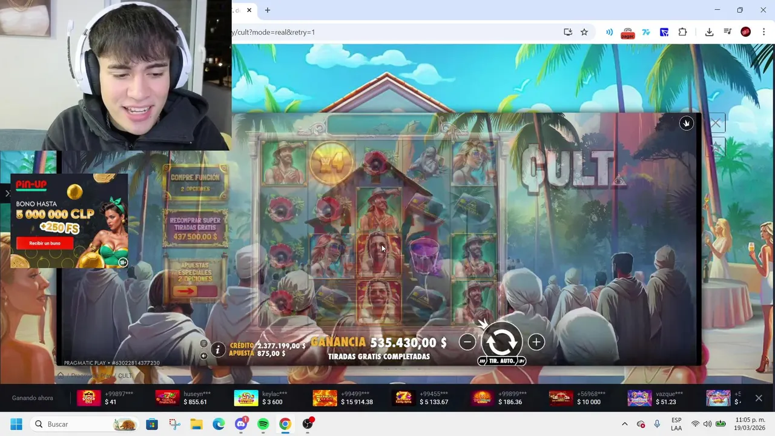Close the 'Ganando ahora' winners bar
The height and width of the screenshot is (436, 775).
click(759, 398)
